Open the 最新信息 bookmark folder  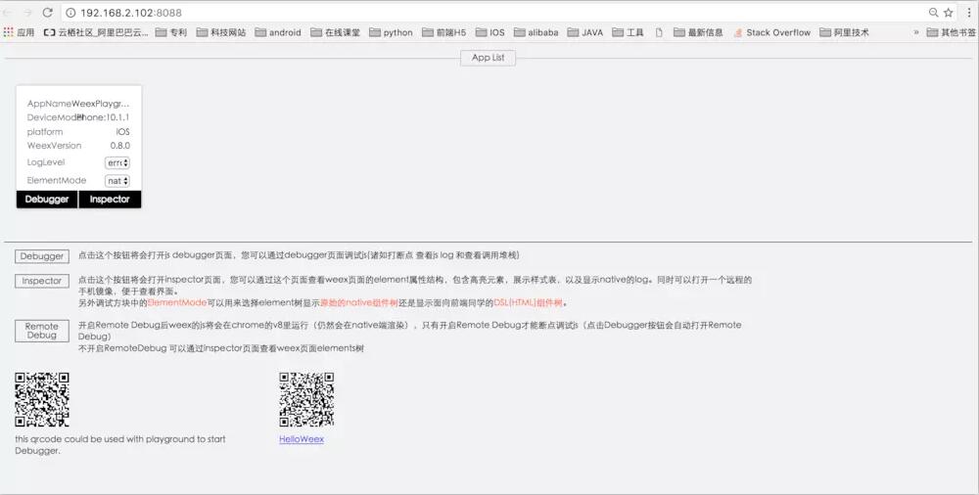click(698, 32)
